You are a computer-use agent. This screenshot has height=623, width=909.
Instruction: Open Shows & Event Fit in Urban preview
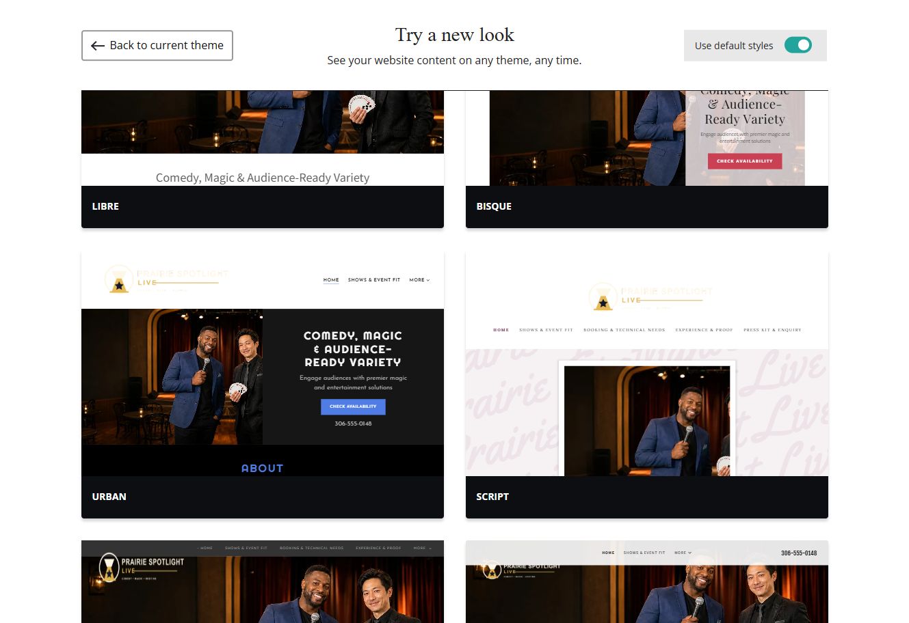(x=374, y=280)
